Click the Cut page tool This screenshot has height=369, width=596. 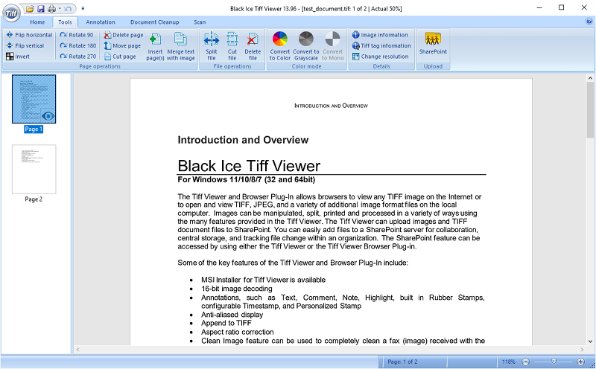120,57
